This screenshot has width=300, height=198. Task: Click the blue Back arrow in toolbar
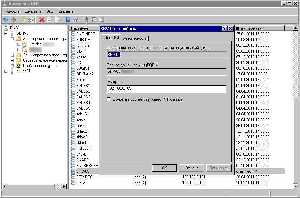(6, 20)
